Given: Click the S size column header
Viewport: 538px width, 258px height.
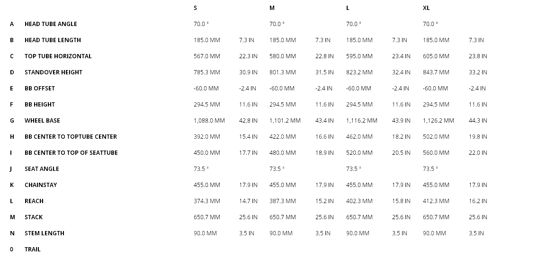Looking at the screenshot, I should coord(196,8).
